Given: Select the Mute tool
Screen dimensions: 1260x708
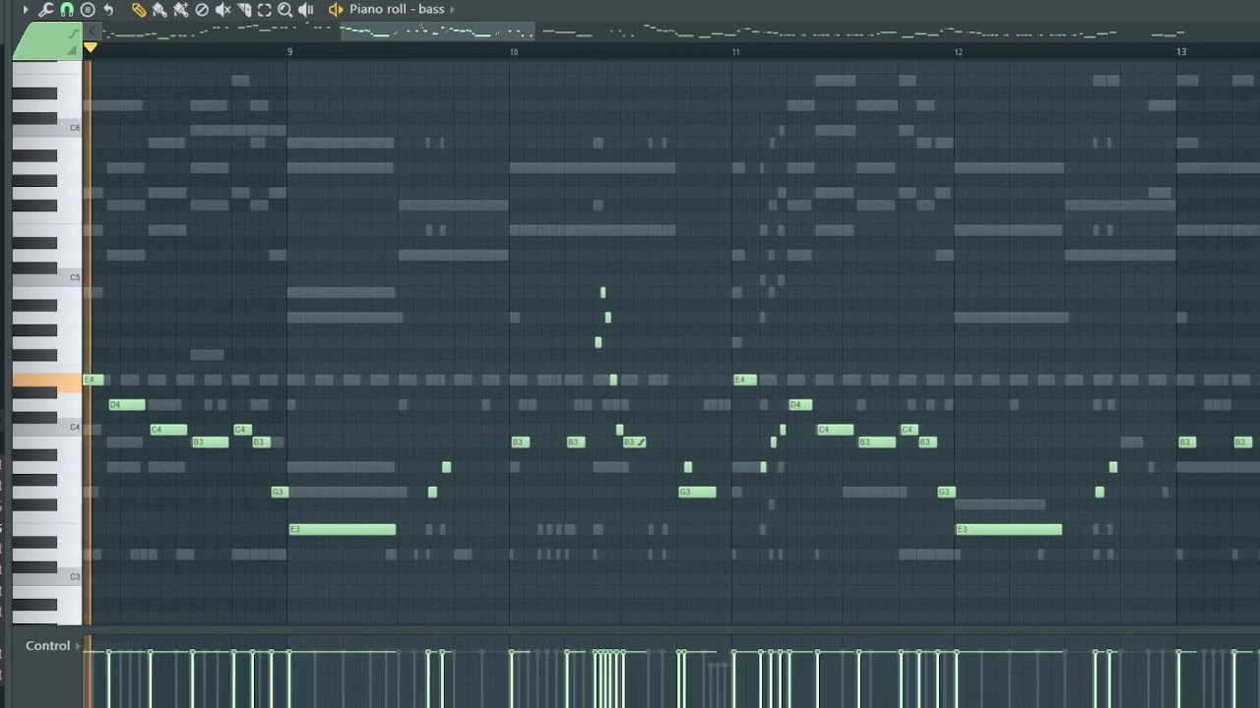Looking at the screenshot, I should pos(223,10).
